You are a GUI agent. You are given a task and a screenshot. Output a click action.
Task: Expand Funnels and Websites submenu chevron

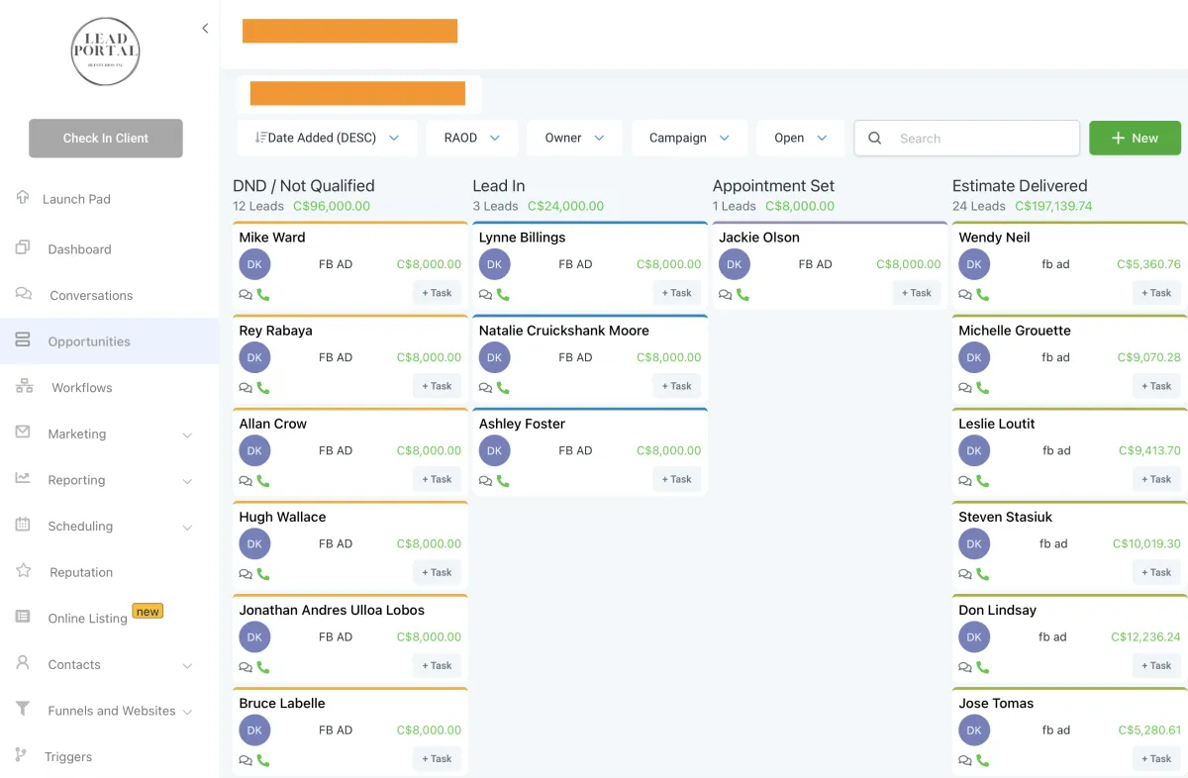[187, 712]
